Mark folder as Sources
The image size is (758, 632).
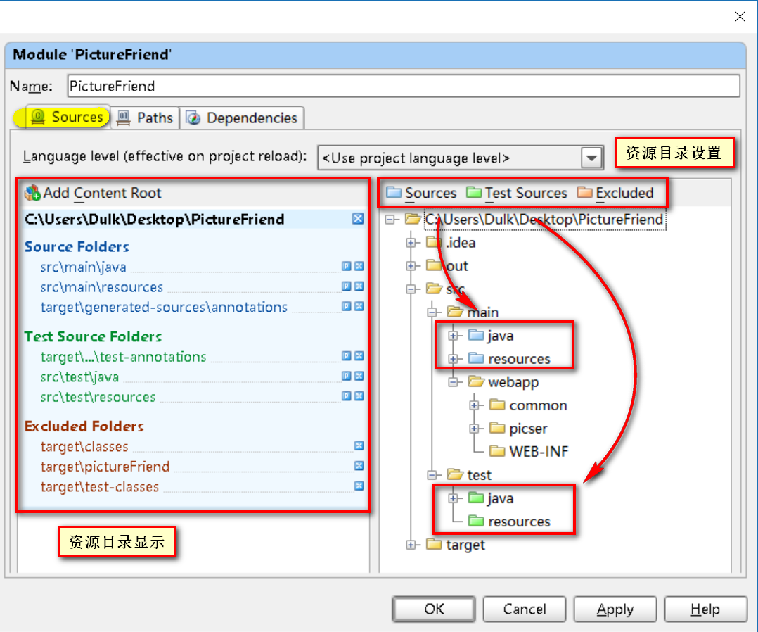click(x=421, y=193)
